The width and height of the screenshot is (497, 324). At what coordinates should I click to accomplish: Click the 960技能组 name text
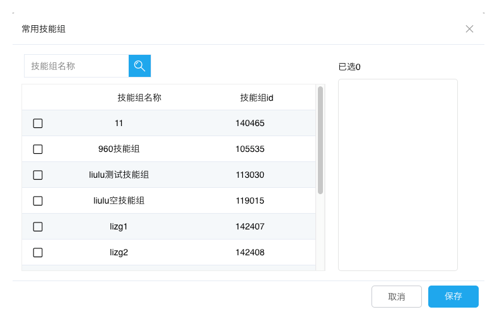(119, 149)
